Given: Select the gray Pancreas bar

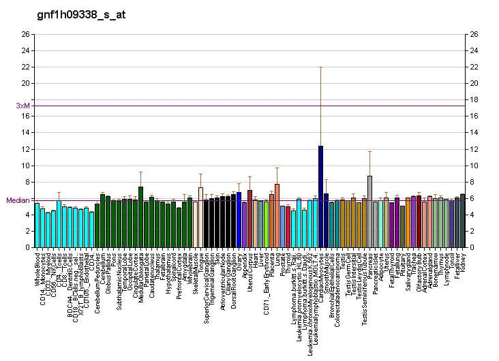Looking at the screenshot, I should tap(369, 211).
